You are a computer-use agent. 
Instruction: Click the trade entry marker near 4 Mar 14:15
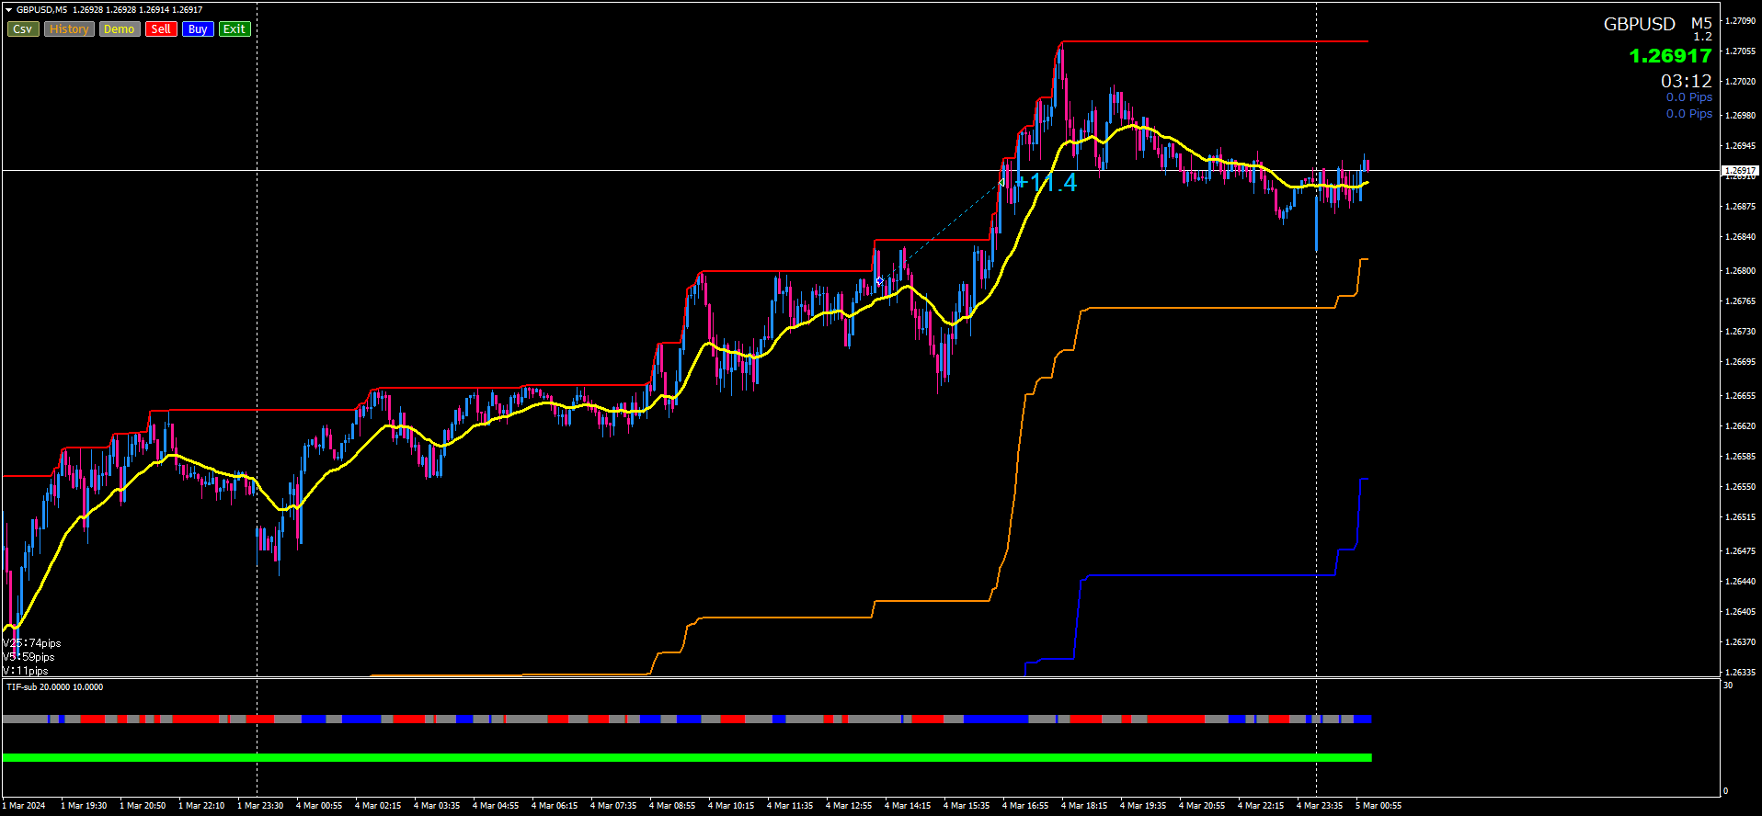(x=880, y=281)
